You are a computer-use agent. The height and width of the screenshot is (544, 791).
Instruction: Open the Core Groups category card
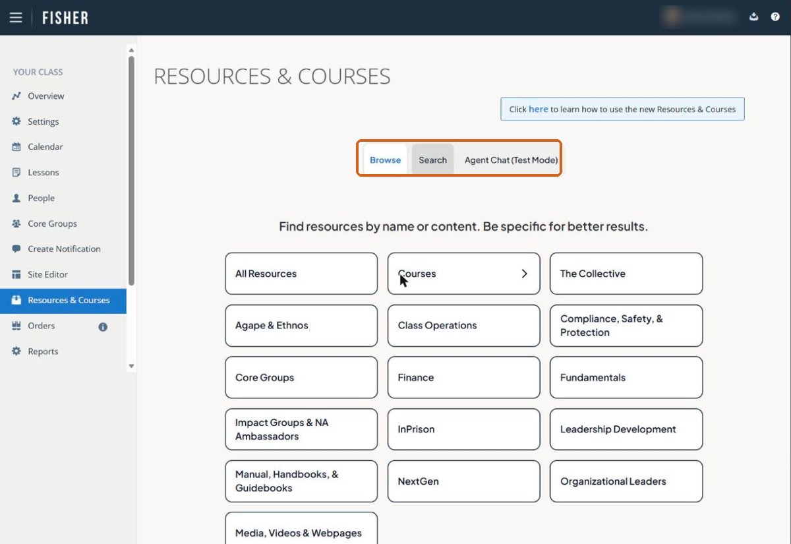301,377
